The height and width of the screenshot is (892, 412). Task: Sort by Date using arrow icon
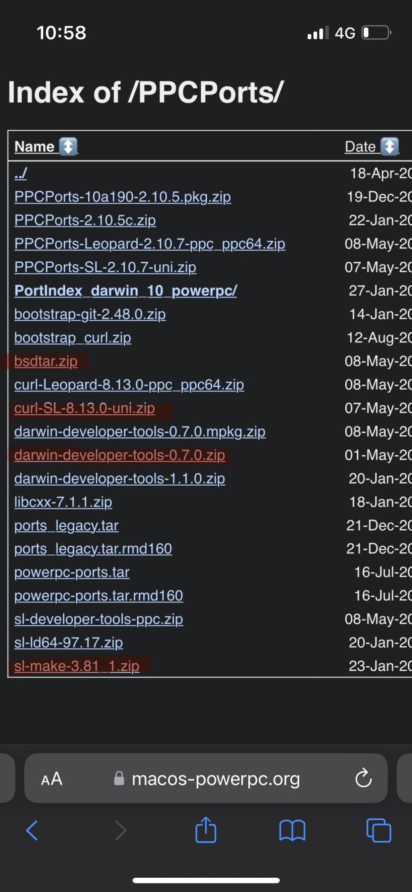(390, 146)
